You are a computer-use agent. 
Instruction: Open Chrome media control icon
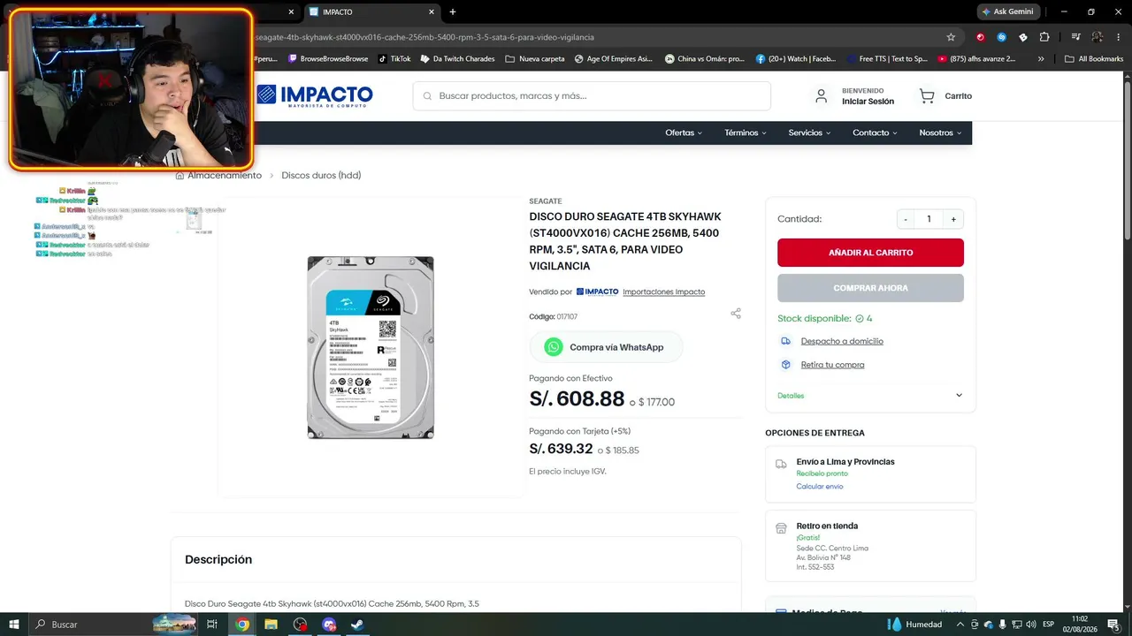coord(1076,37)
